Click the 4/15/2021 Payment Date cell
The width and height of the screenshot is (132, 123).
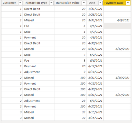click(117, 78)
